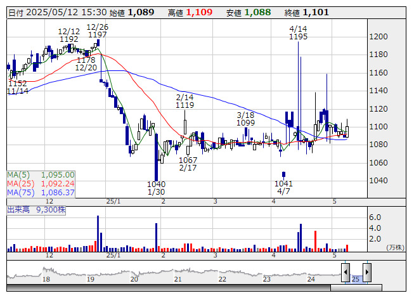Image resolution: width=414 pixels, height=298 pixels.
Task: Click the MA(25) legend value 1,092.24
Action: point(58,183)
